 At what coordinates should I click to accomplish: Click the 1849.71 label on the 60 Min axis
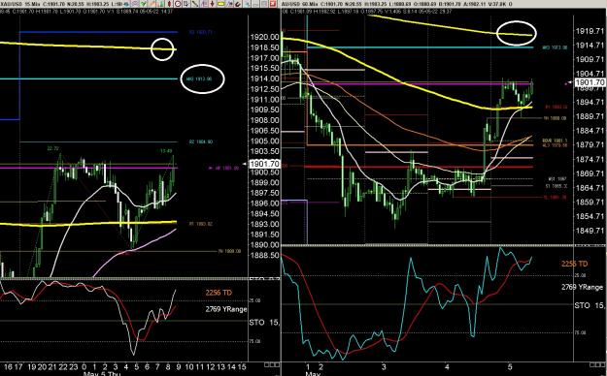(590, 231)
